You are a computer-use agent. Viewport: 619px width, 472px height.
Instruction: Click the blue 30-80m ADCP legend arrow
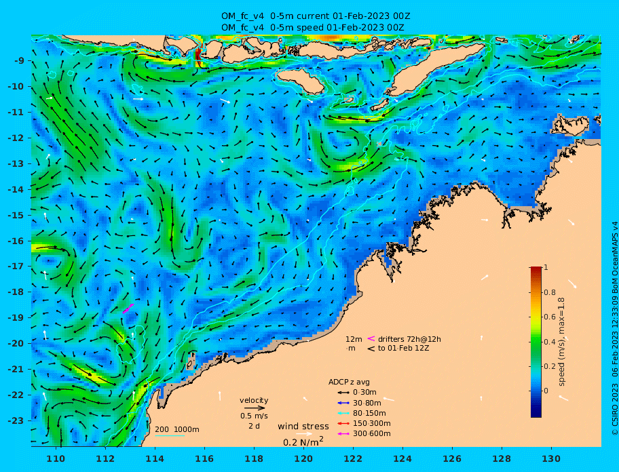[344, 403]
